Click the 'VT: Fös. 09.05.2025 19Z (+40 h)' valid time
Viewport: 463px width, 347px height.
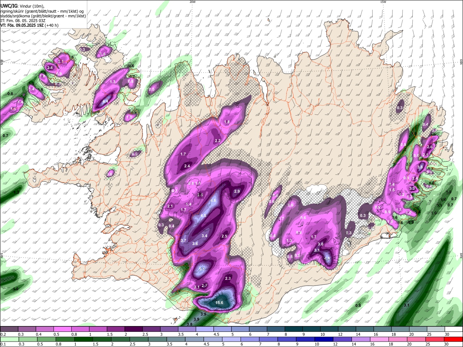pyautogui.click(x=29, y=25)
